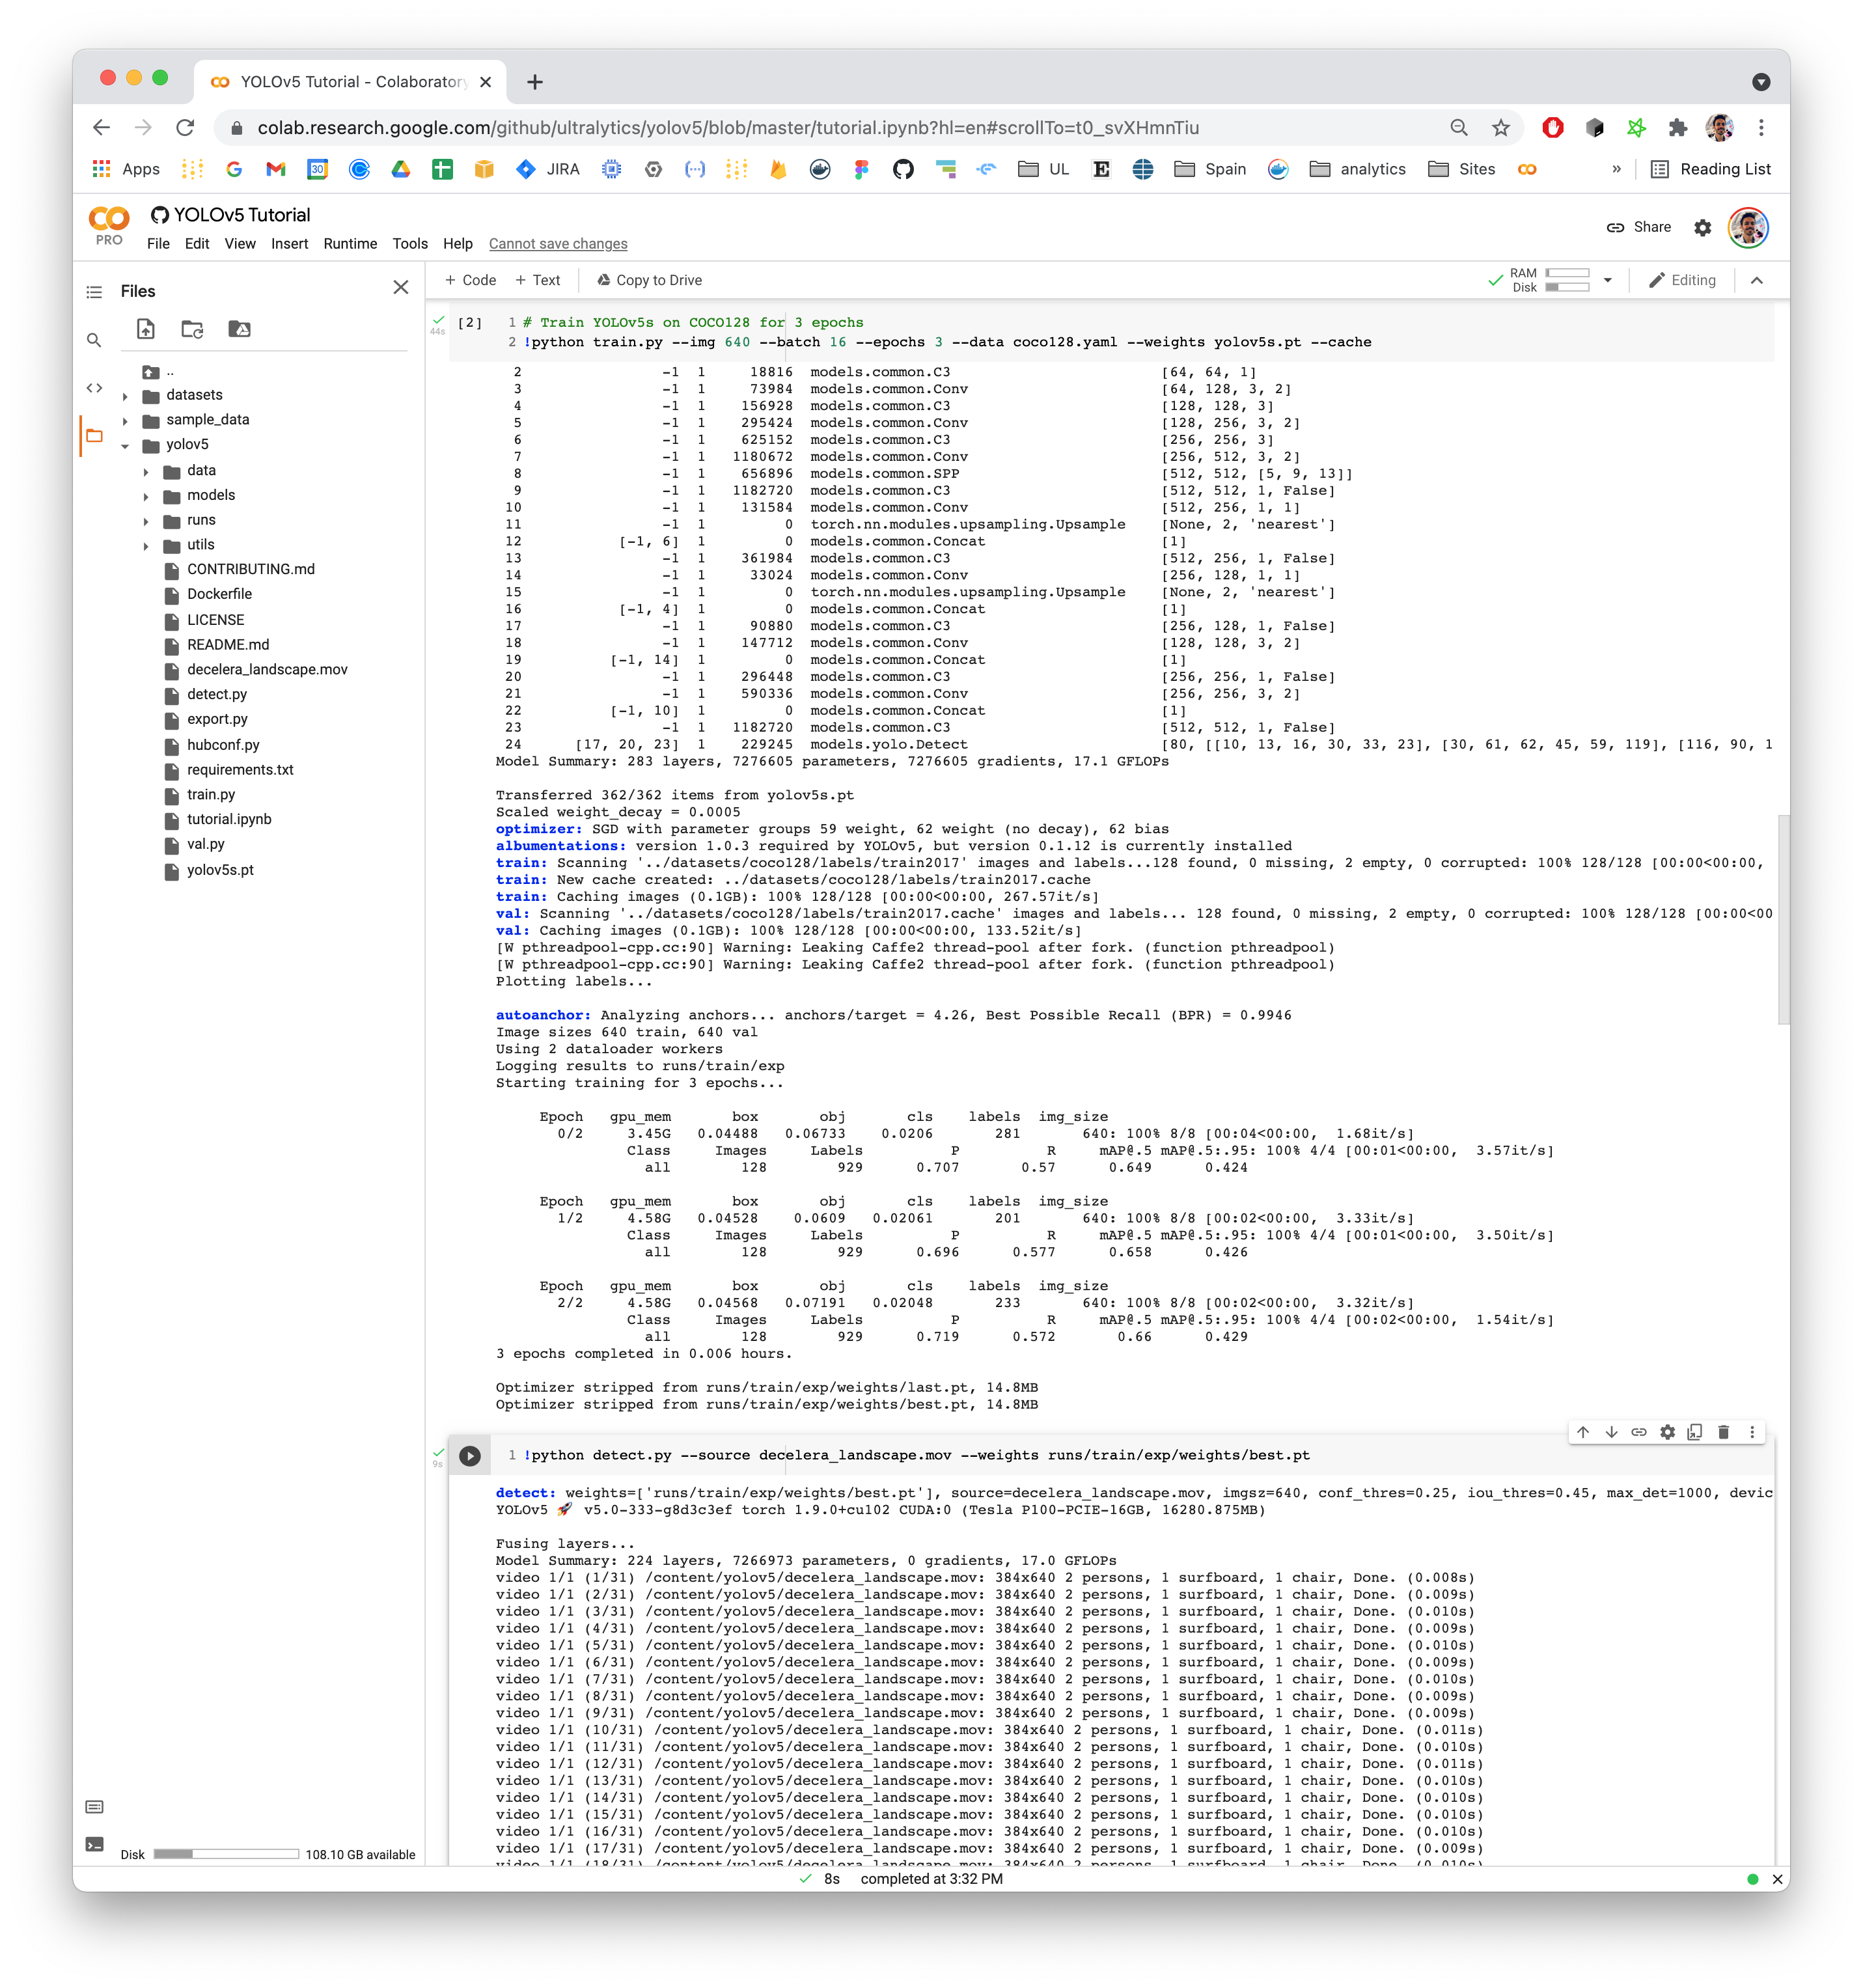Collapse the yolov5 folder
The image size is (1863, 1988).
pos(126,445)
